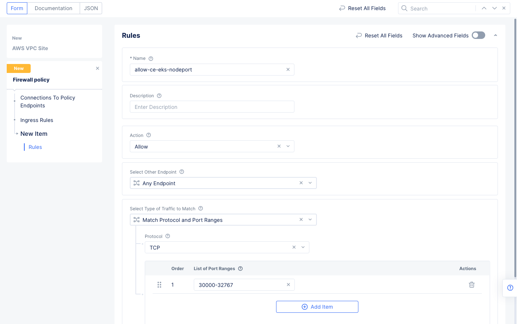Click help icon next to Protocol label
Screen dimensions: 517x324
click(168, 236)
